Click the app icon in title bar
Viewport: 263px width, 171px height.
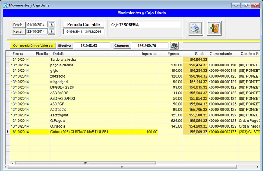[x=5, y=5]
